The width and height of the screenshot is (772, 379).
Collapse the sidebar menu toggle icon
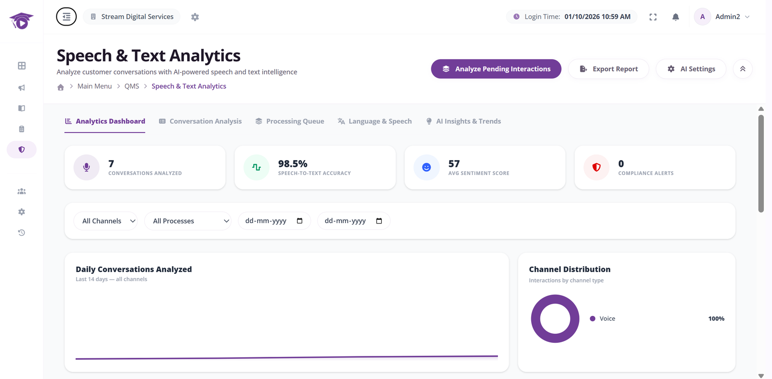(66, 16)
